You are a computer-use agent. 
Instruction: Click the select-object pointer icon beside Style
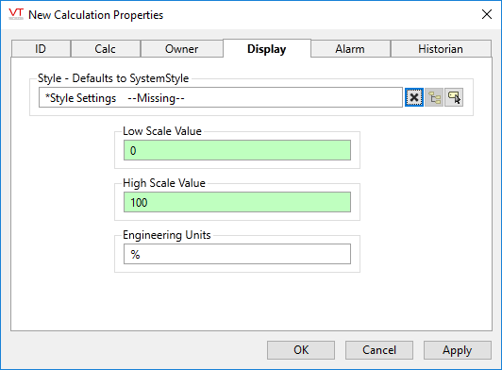[x=454, y=97]
